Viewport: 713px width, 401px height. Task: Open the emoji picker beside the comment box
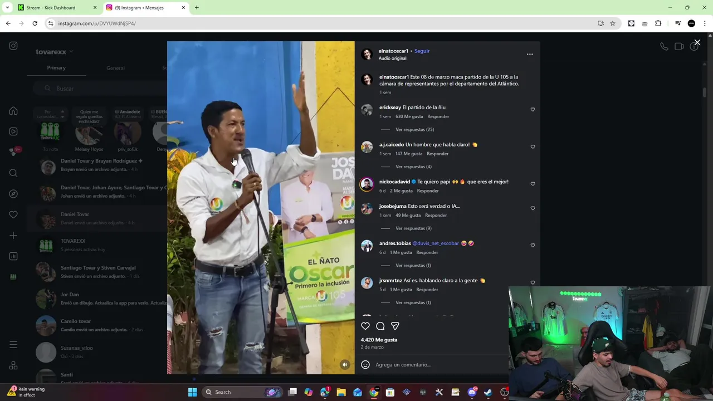(365, 365)
